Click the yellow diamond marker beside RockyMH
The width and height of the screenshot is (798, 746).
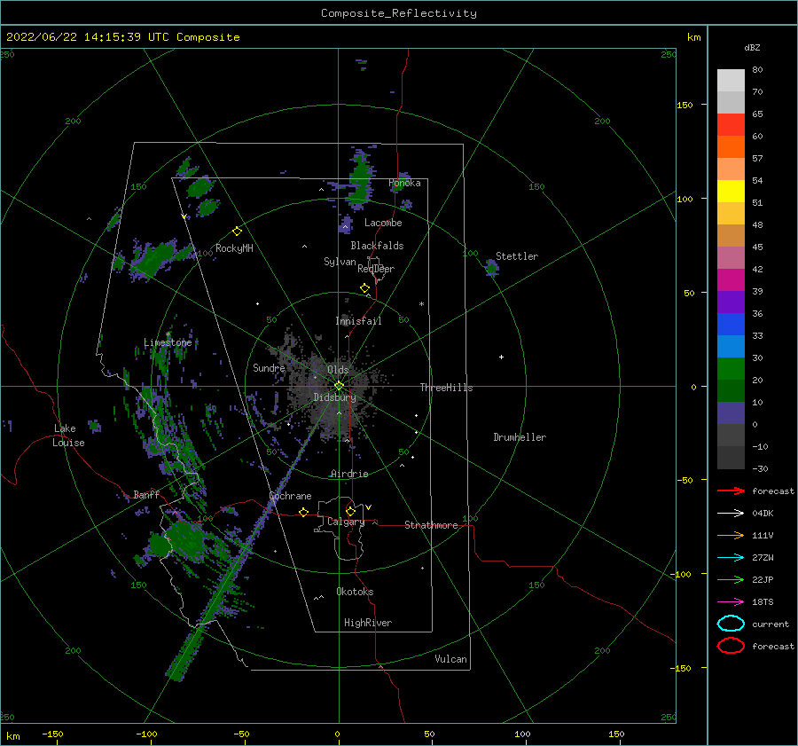237,232
